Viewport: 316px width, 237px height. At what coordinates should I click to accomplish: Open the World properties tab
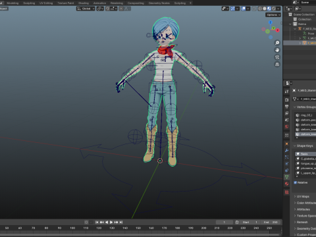[x=286, y=126]
